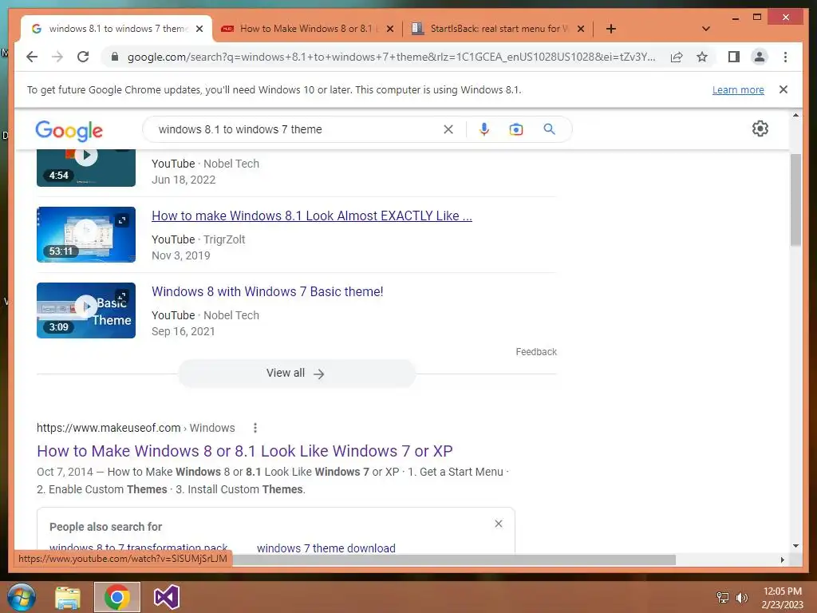This screenshot has height=613, width=817.
Task: Search by image with camera icon
Action: tap(516, 129)
